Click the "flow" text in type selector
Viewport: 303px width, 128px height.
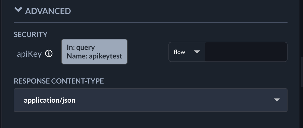click(179, 52)
